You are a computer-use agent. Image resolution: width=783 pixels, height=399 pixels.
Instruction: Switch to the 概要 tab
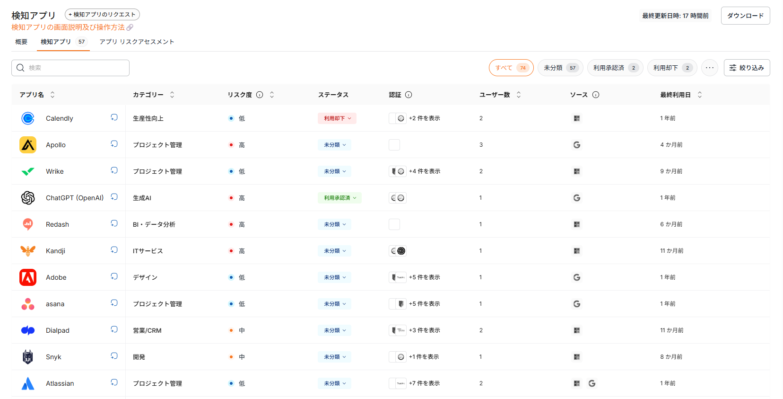21,42
